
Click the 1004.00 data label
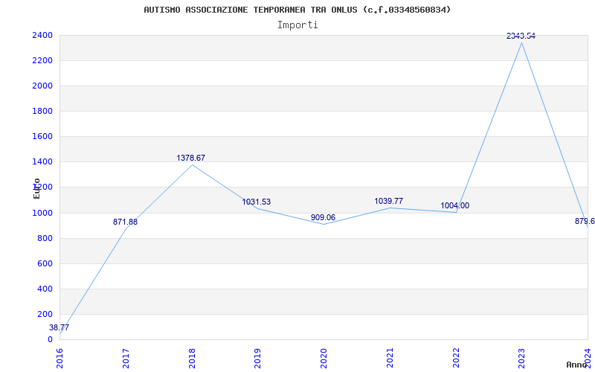(x=454, y=206)
